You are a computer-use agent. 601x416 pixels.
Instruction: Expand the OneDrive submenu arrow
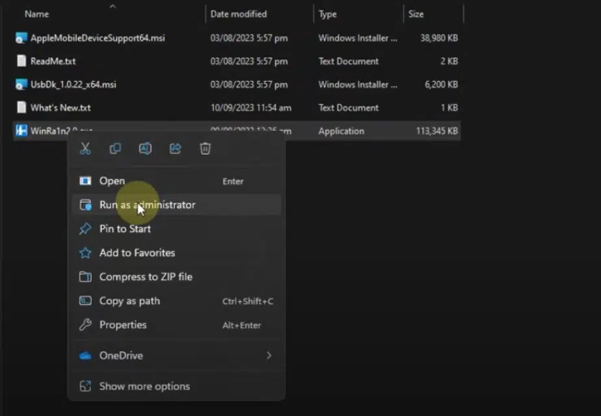click(x=268, y=356)
